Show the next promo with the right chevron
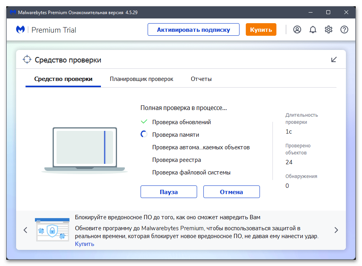362x266 pixels. pyautogui.click(x=336, y=230)
